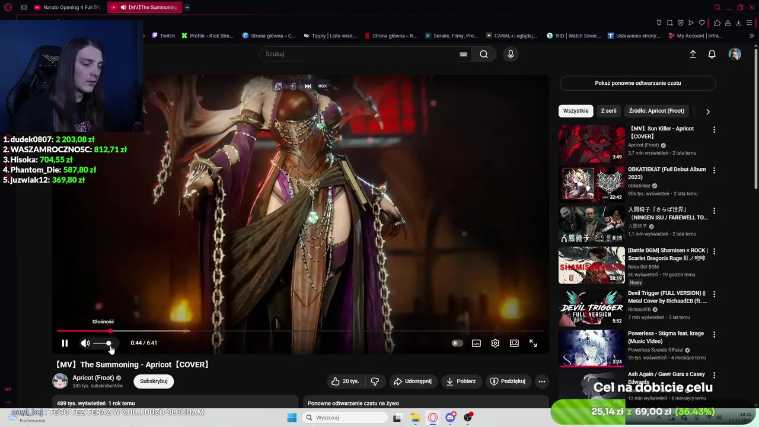Click the detach-to-sidebar overlay icon
759x427 pixels.
click(292, 86)
